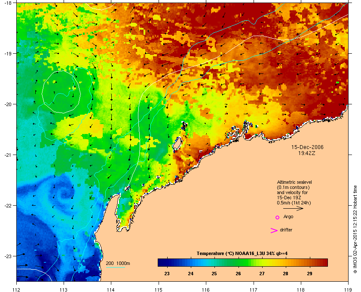The width and height of the screenshot is (361, 292).
Task: Select the temperature color bar legend
Action: 243,262
